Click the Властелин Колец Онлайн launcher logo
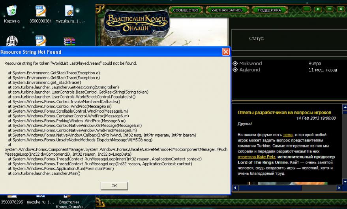Image resolution: width=347 pixels, height=209 pixels. tap(137, 23)
